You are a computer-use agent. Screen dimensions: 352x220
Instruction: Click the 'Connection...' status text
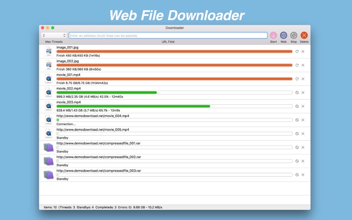(66, 124)
